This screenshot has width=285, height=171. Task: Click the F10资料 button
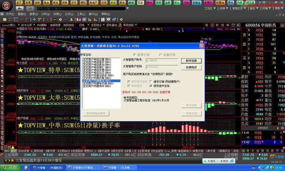(42, 25)
